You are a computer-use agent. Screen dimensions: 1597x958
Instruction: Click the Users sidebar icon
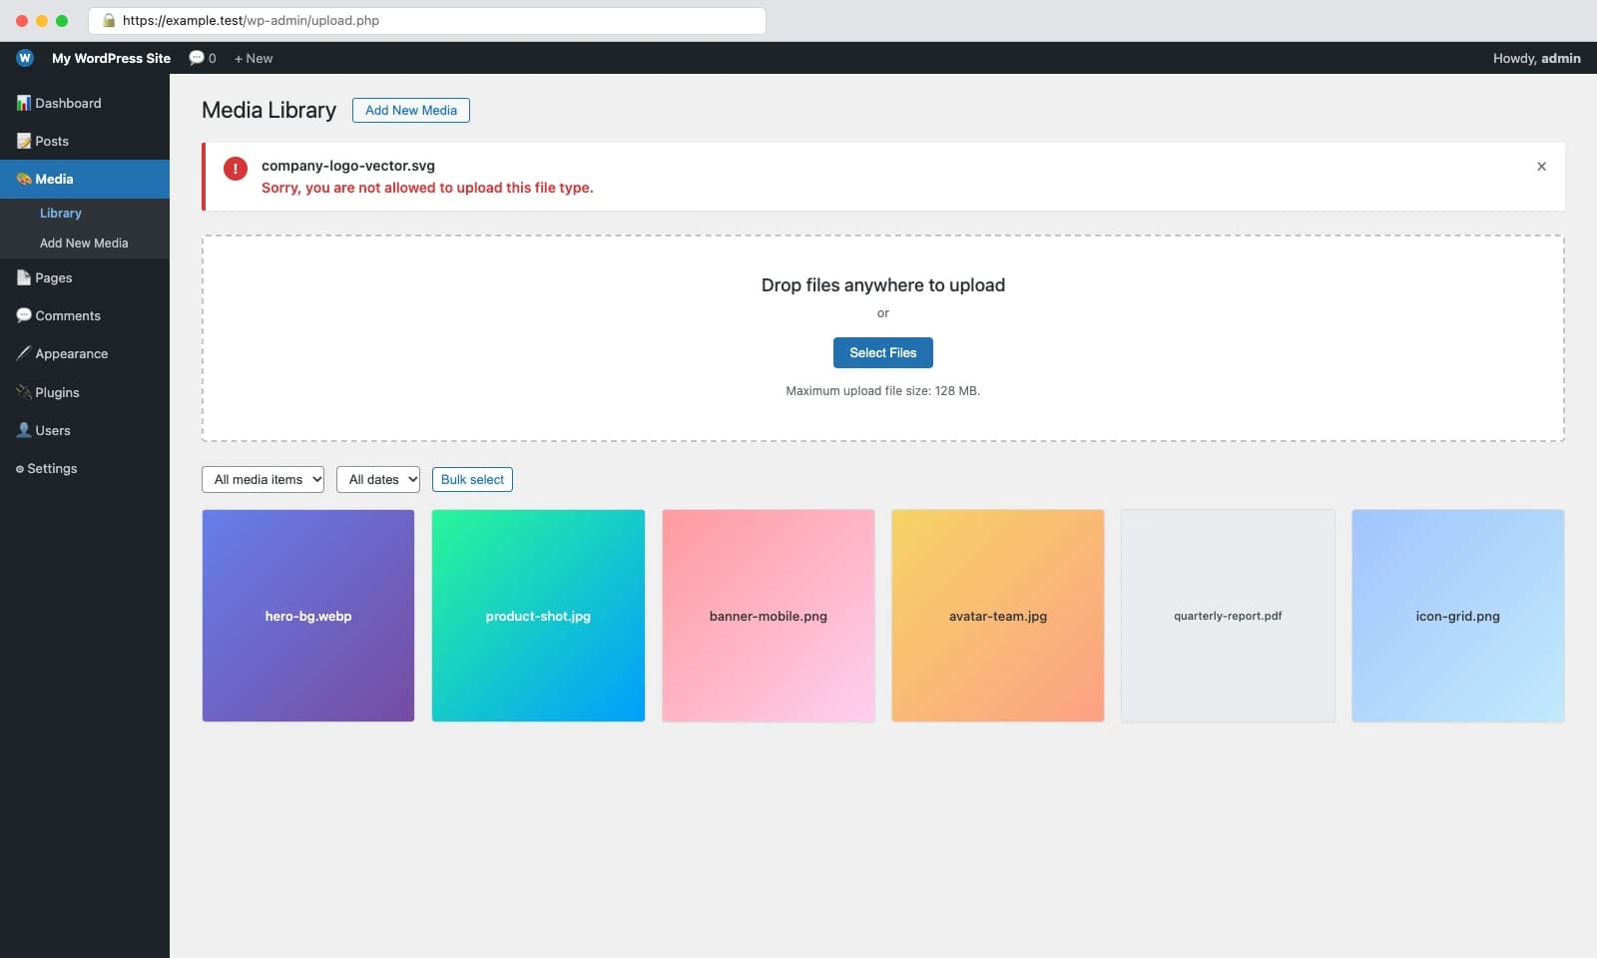coord(23,430)
